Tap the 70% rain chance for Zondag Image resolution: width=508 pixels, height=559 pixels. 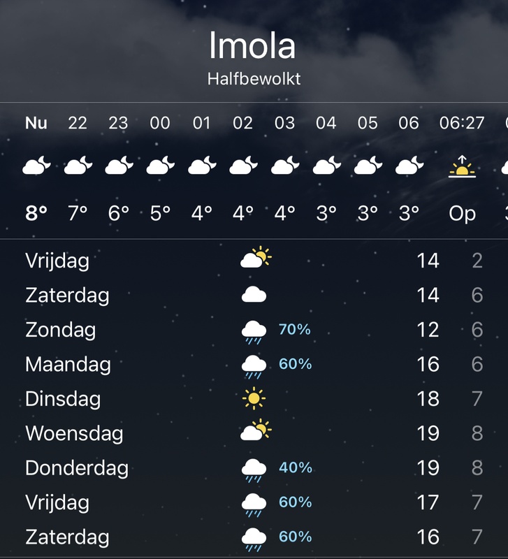[x=294, y=329]
